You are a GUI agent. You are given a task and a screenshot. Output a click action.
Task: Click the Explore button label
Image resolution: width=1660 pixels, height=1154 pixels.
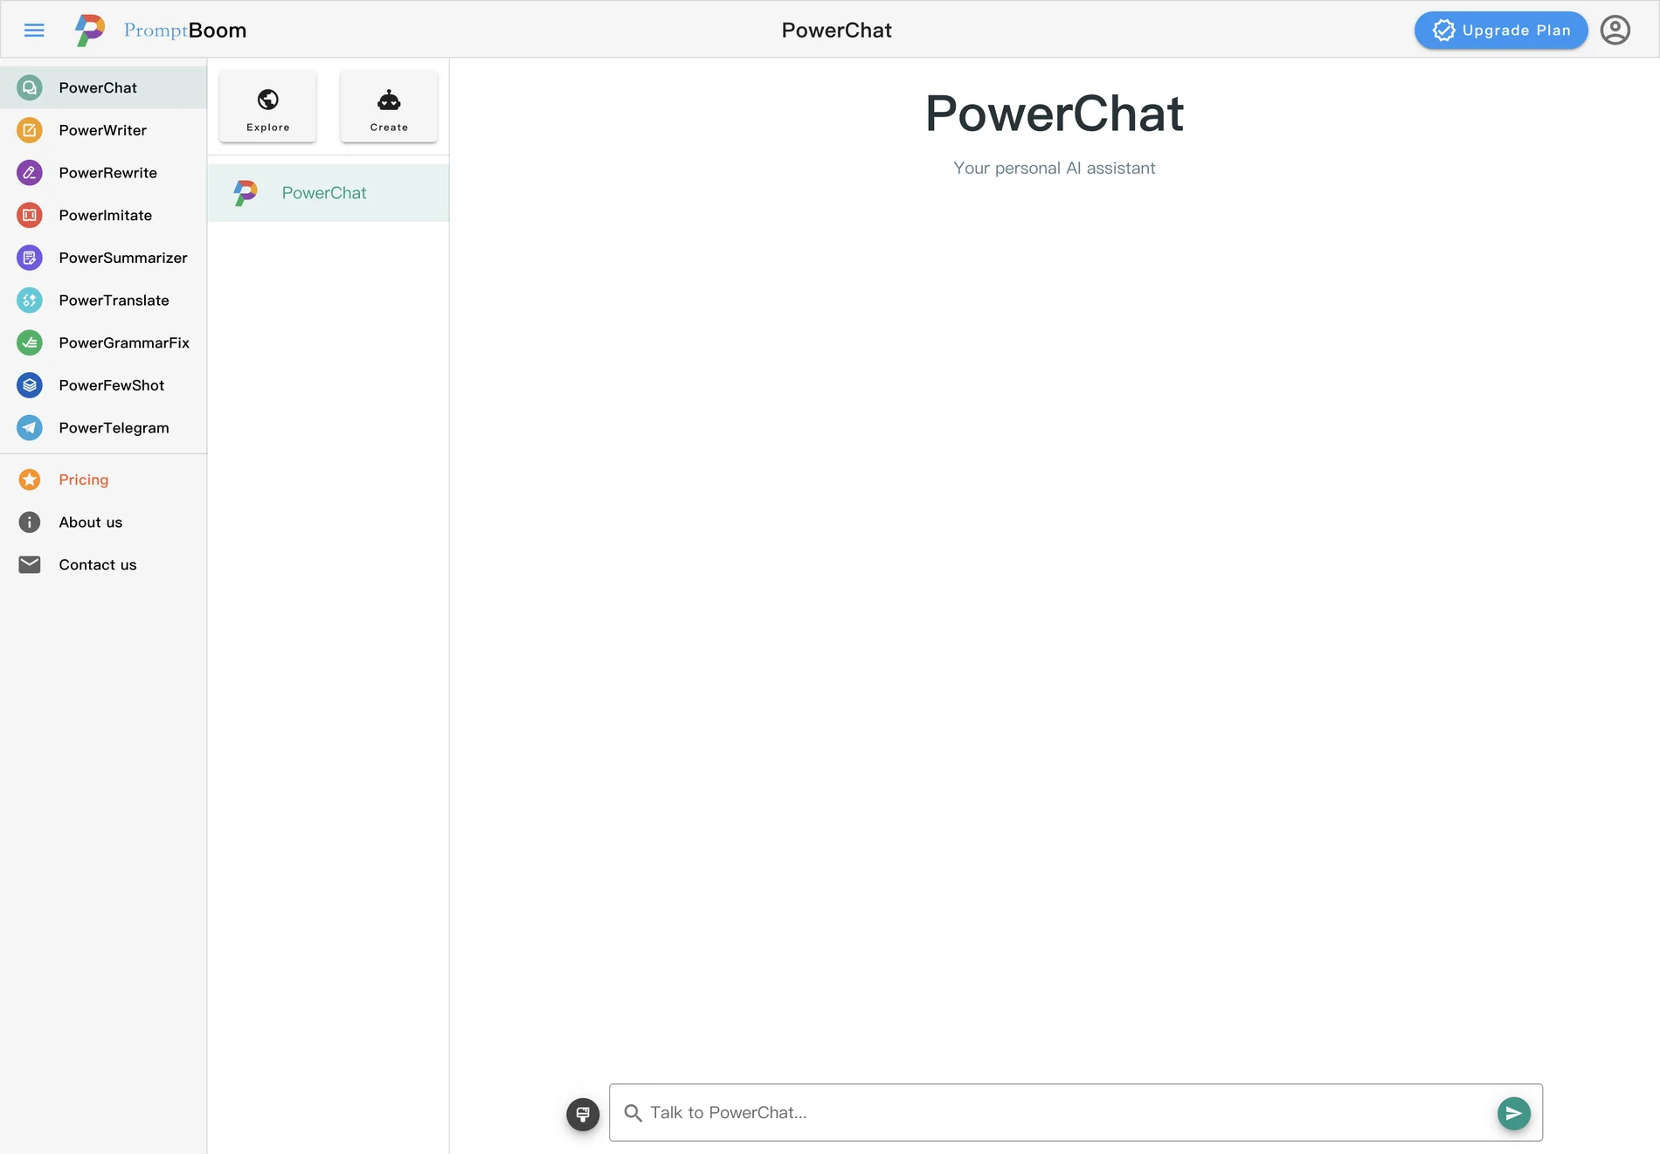[268, 128]
